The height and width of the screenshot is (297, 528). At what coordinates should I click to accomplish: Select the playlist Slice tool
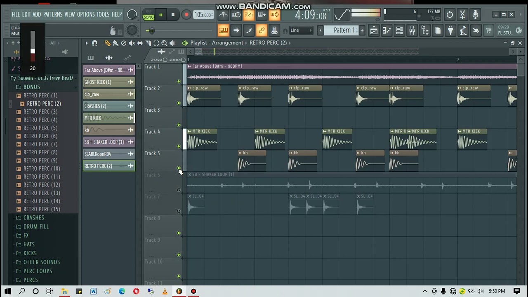coord(148,43)
